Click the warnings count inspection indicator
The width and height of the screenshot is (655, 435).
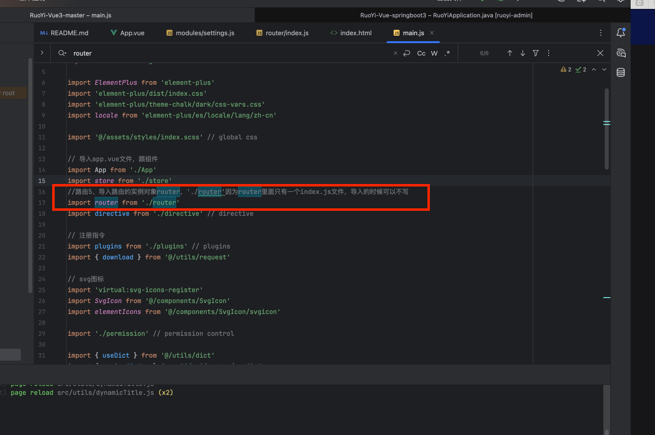point(566,69)
